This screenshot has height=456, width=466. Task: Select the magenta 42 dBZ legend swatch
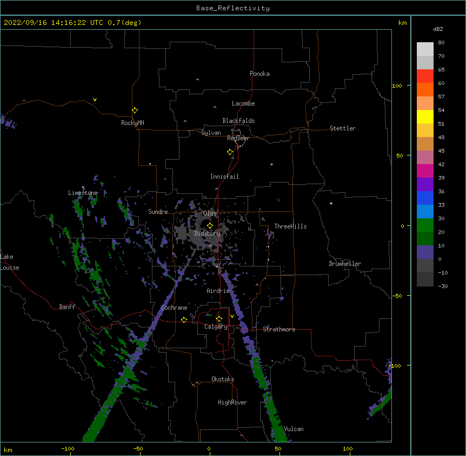point(425,171)
